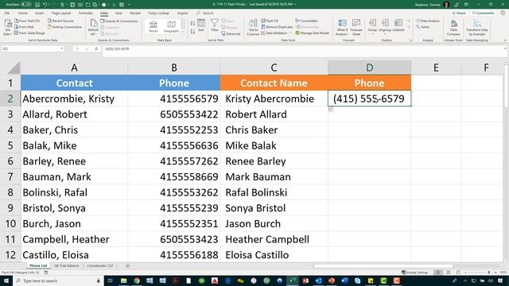Open the QB Trial Balance sheet

tap(66, 265)
